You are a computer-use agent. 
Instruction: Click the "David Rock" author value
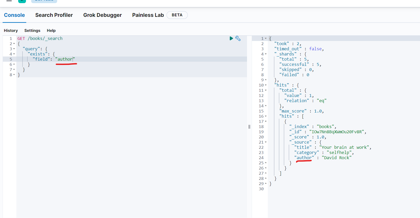[337, 158]
